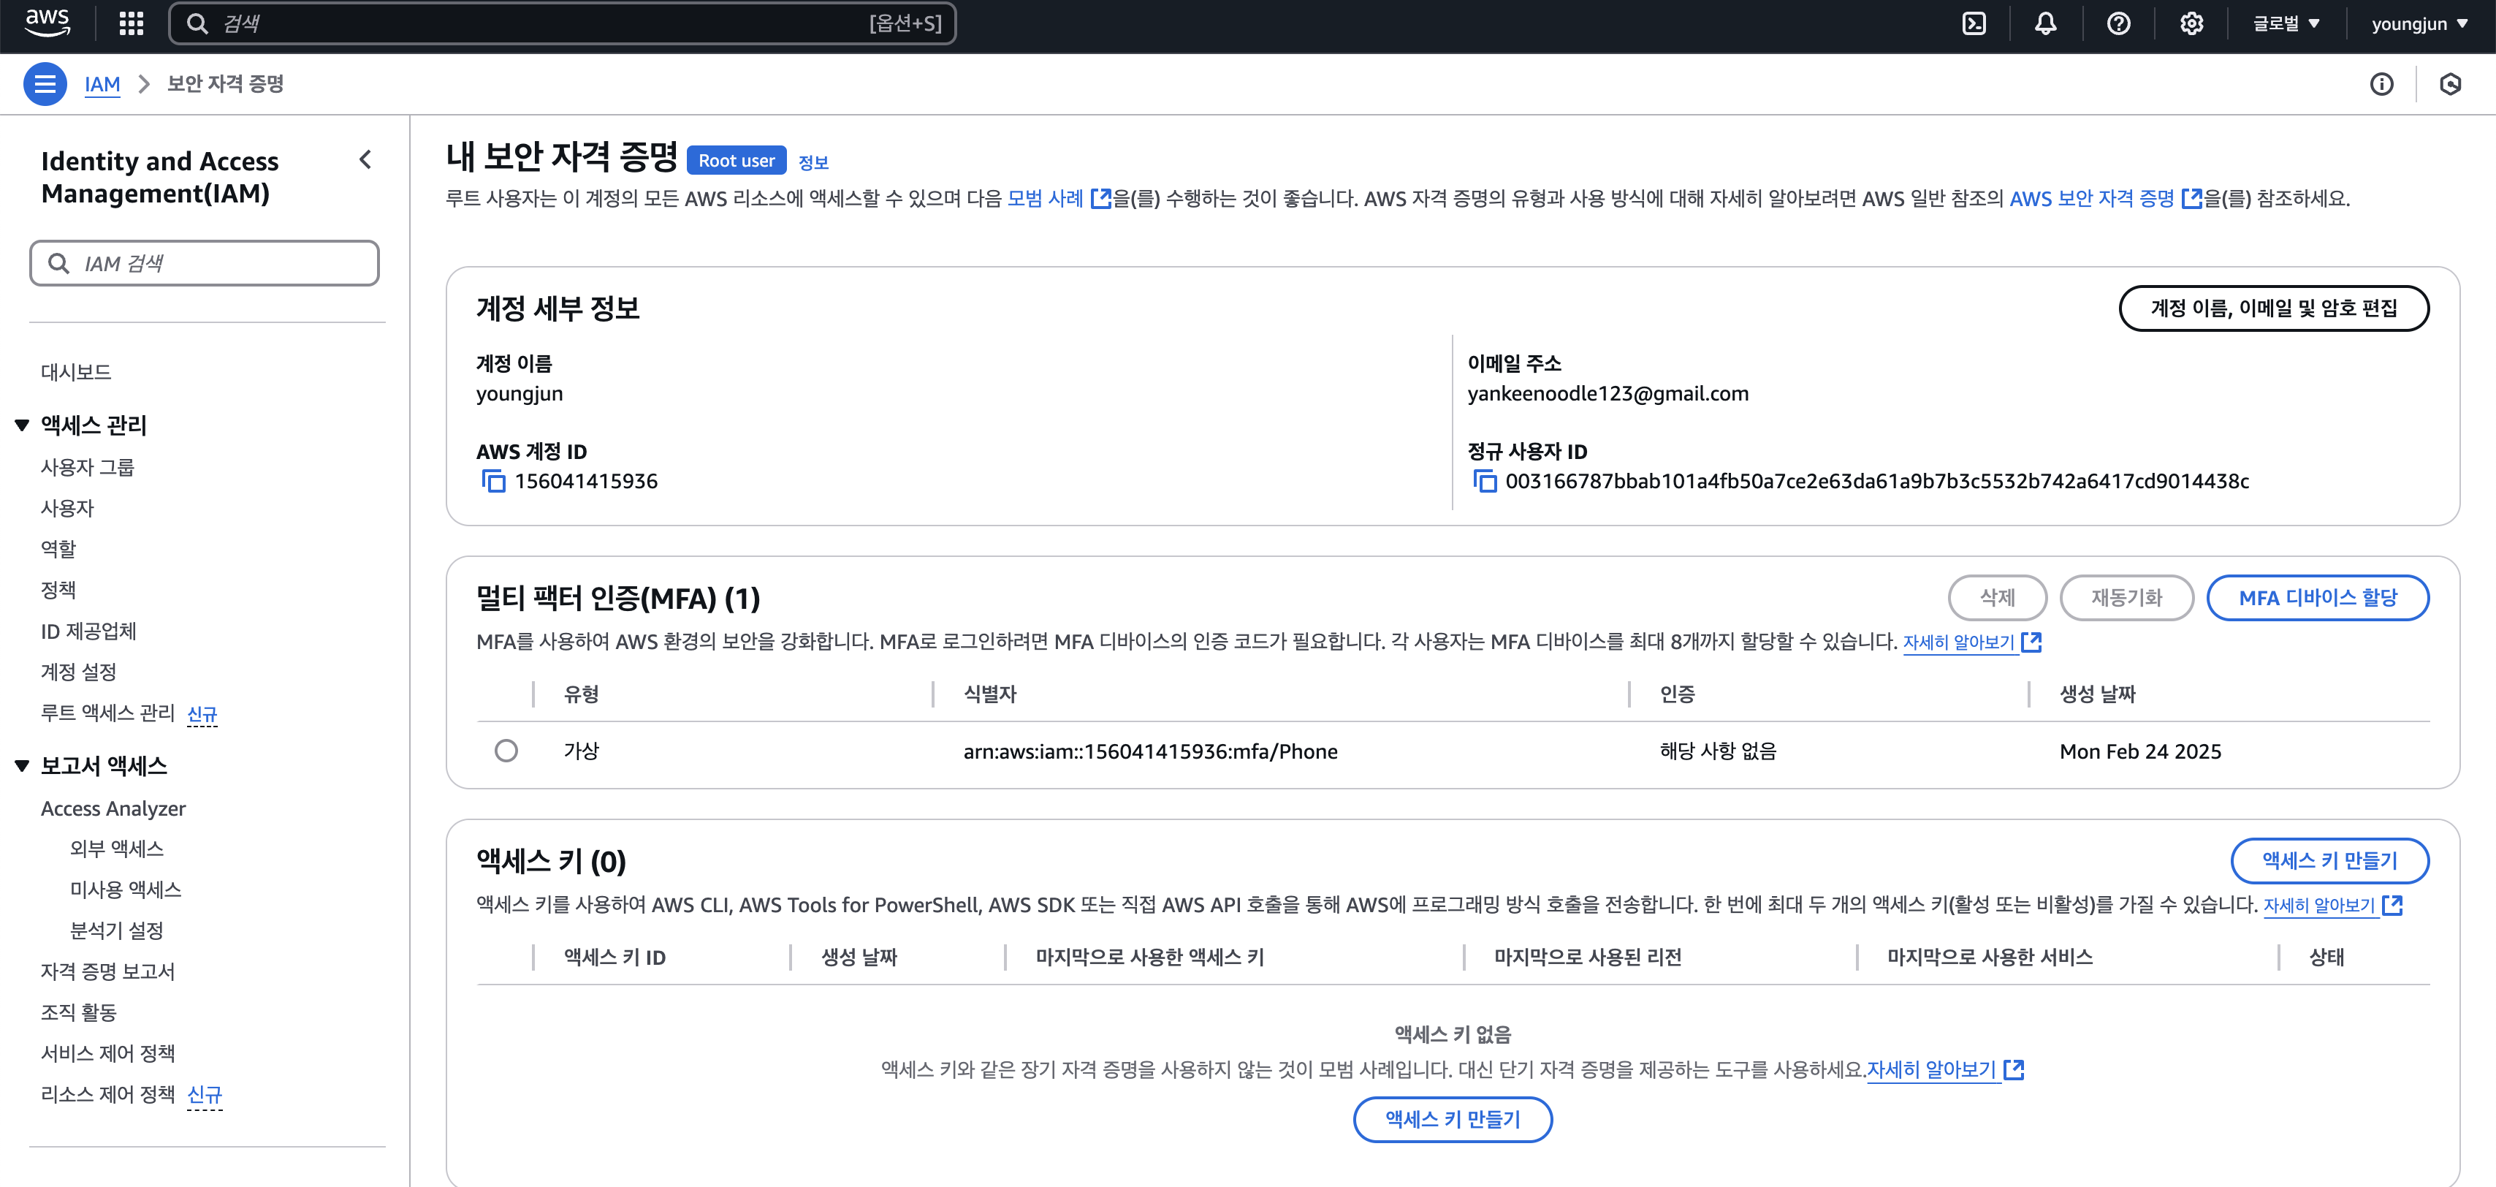Click the IAM breadcrumb link
Viewport: 2496px width, 1187px height.
(102, 84)
